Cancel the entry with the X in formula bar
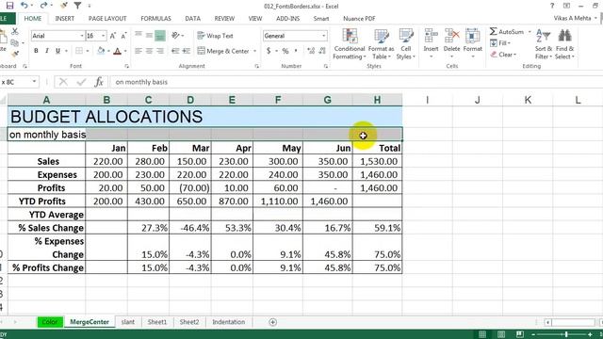Viewport: 603px width, 339px height. (63, 82)
